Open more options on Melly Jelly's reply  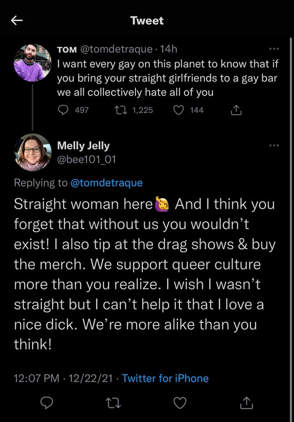coord(274,146)
